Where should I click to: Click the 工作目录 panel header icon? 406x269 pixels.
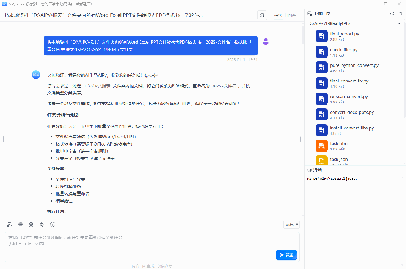[309, 14]
